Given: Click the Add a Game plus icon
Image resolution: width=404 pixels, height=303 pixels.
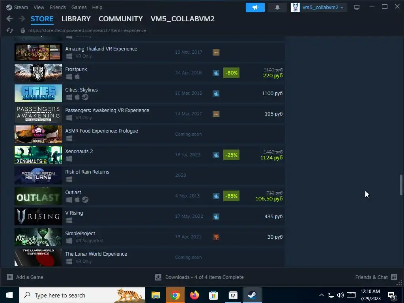Looking at the screenshot, I should click(10, 277).
